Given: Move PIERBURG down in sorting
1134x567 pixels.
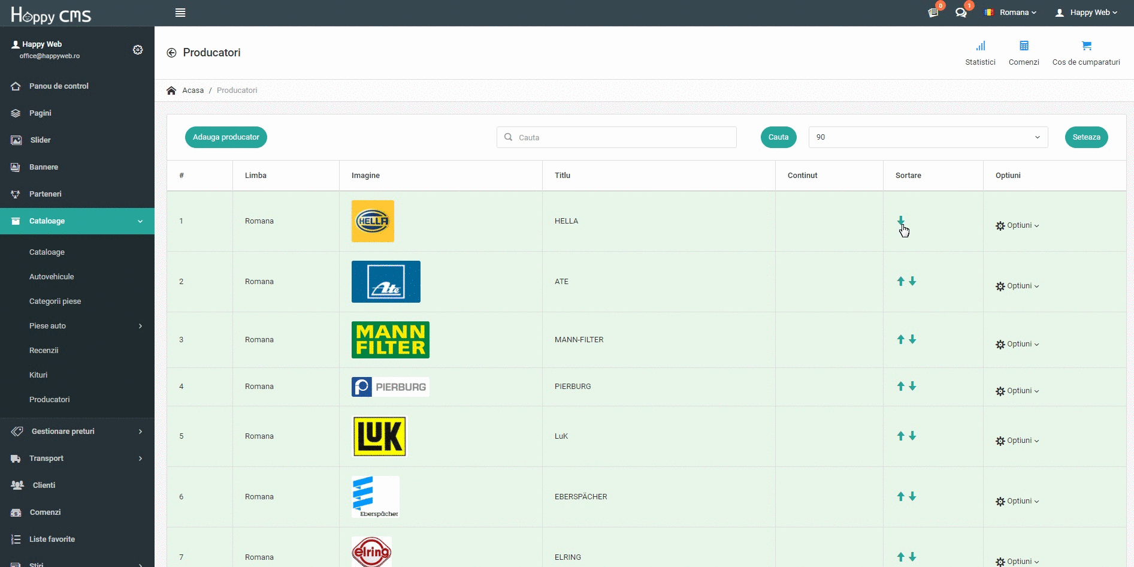Looking at the screenshot, I should pyautogui.click(x=912, y=386).
